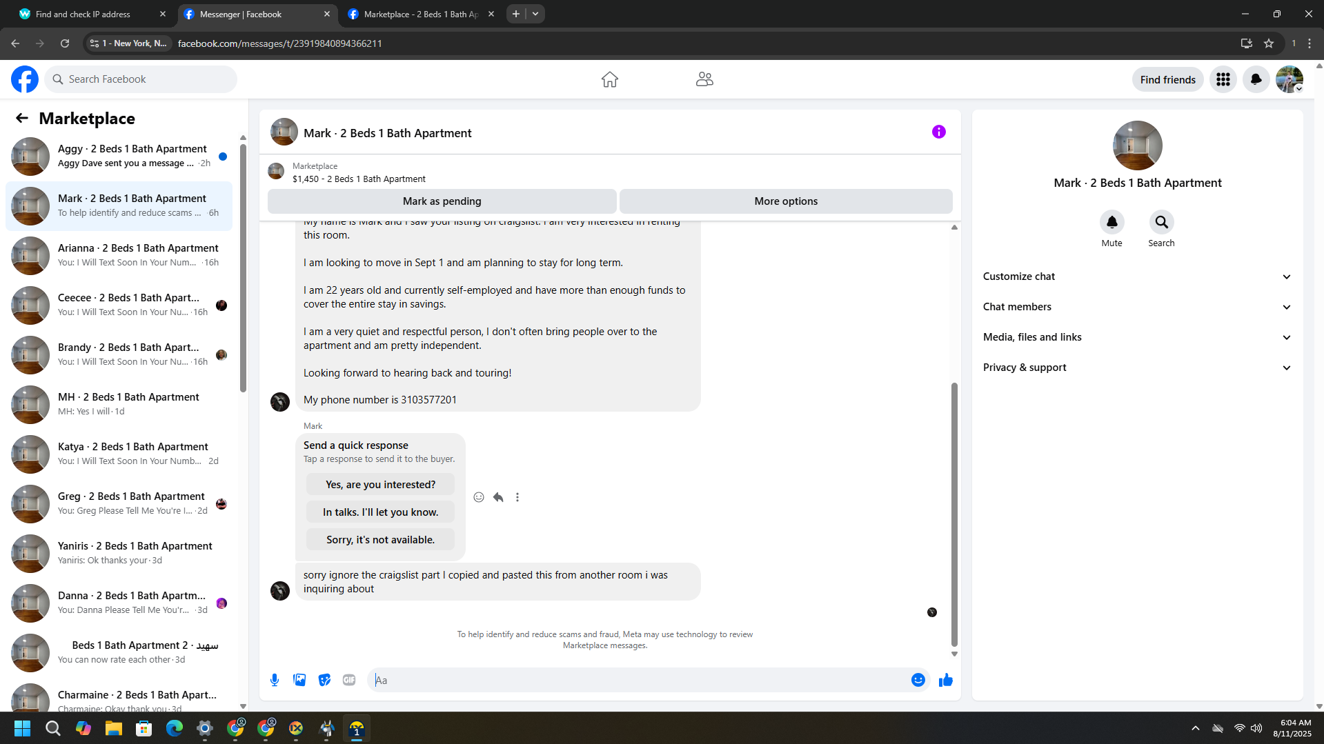1324x744 pixels.
Task: Click the browser address bar URL
Action: (280, 43)
